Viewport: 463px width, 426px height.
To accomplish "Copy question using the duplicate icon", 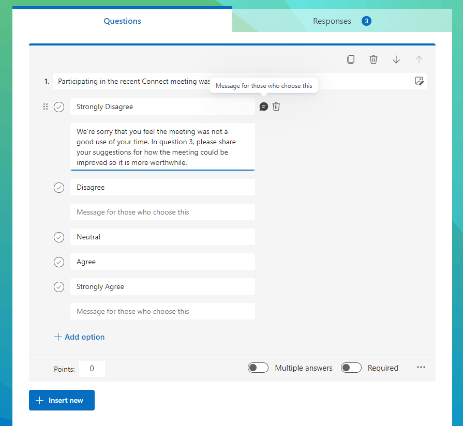I will [x=351, y=59].
